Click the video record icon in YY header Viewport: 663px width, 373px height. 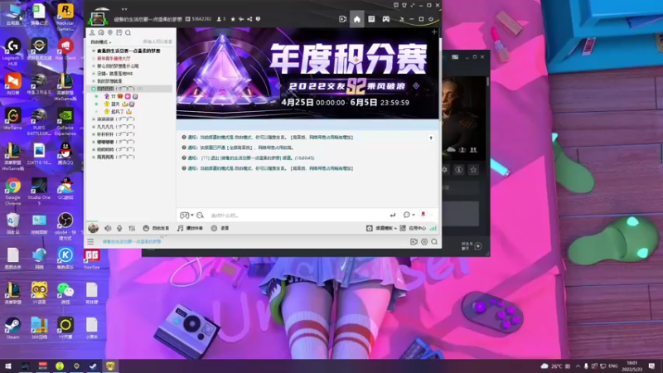342,19
